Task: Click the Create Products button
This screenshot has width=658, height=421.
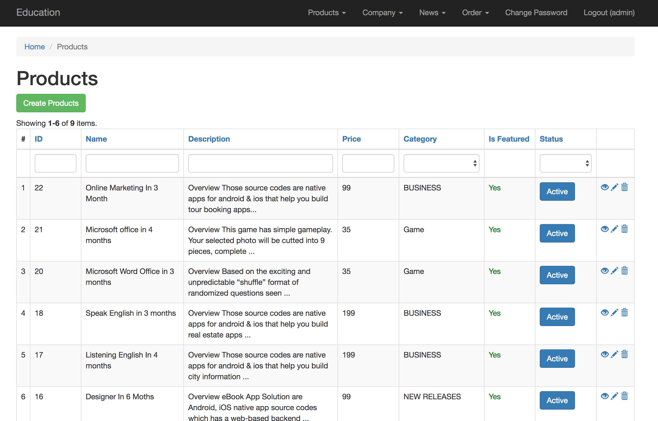Action: pyautogui.click(x=51, y=103)
